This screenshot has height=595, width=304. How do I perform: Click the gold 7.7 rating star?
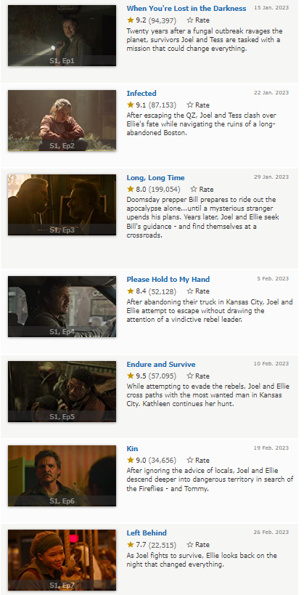131,545
